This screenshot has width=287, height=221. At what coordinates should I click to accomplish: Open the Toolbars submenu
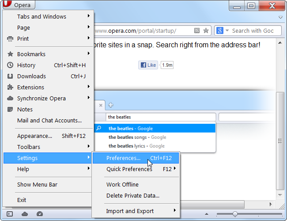click(49, 147)
